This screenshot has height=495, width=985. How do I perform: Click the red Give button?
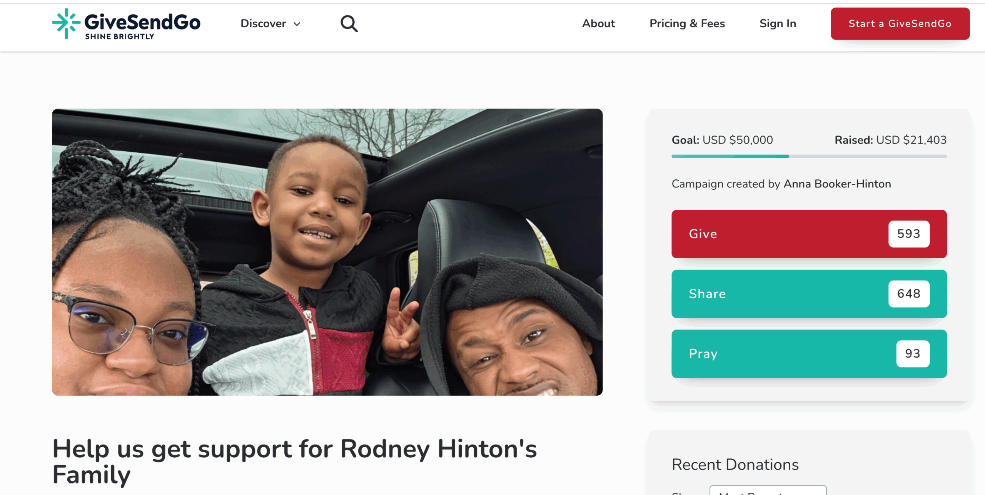pyautogui.click(x=809, y=234)
